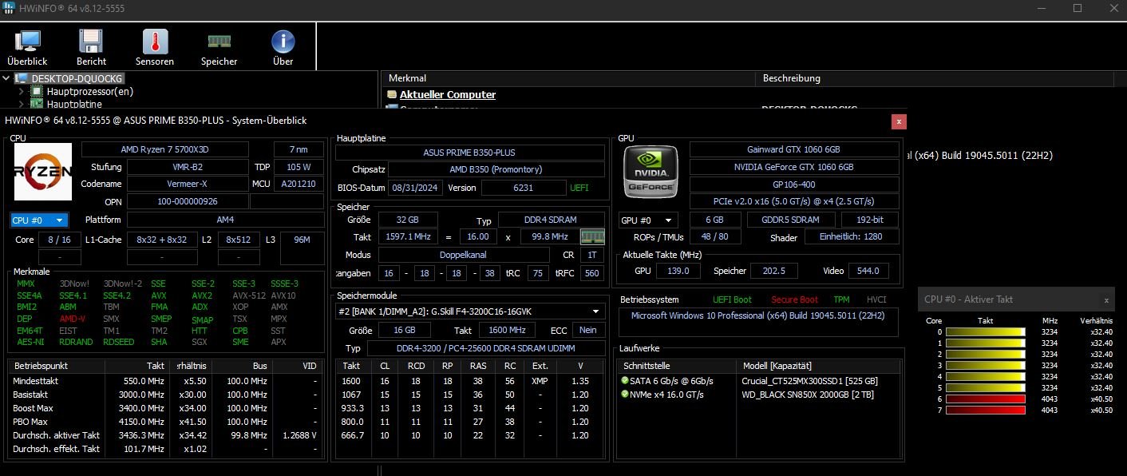Image resolution: width=1127 pixels, height=476 pixels.
Task: Open the CPU #0 selector dropdown
Action: pyautogui.click(x=39, y=220)
